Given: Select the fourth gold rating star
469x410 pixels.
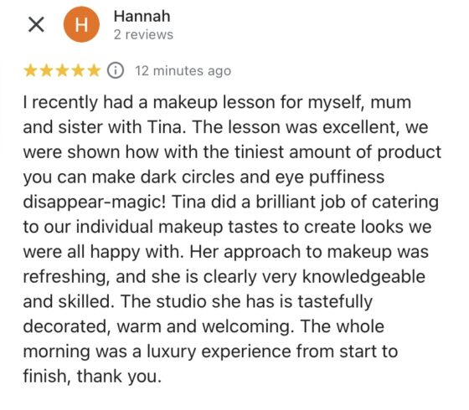Looking at the screenshot, I should (79, 71).
